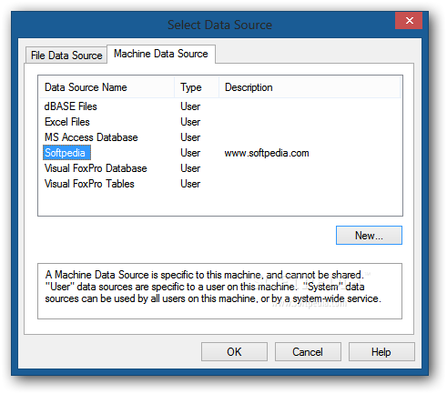The height and width of the screenshot is (394, 447).
Task: Select the Machine Data Source tab
Action: pyautogui.click(x=161, y=54)
